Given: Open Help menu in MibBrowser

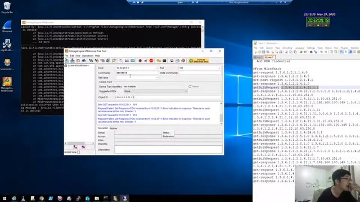Looking at the screenshot, I should pyautogui.click(x=97, y=56).
